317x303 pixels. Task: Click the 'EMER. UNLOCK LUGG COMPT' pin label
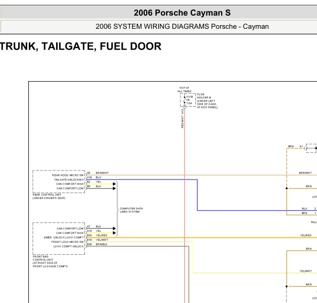coord(64,238)
